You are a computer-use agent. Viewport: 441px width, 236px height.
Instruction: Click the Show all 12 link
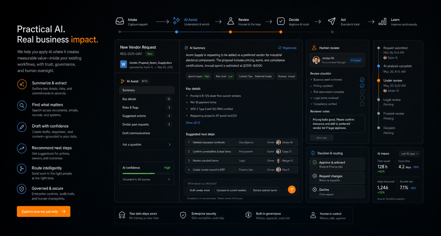[193, 123]
